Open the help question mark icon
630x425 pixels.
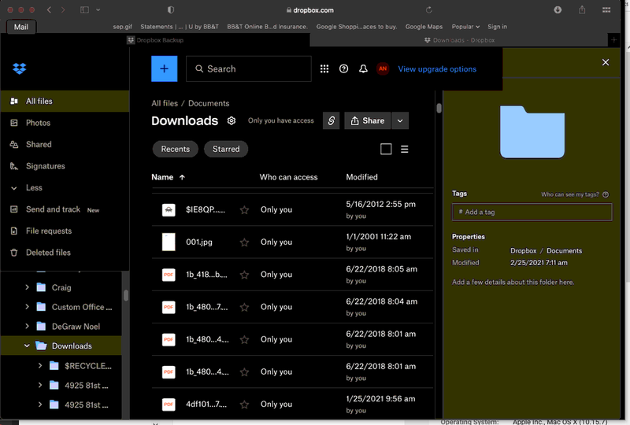343,69
